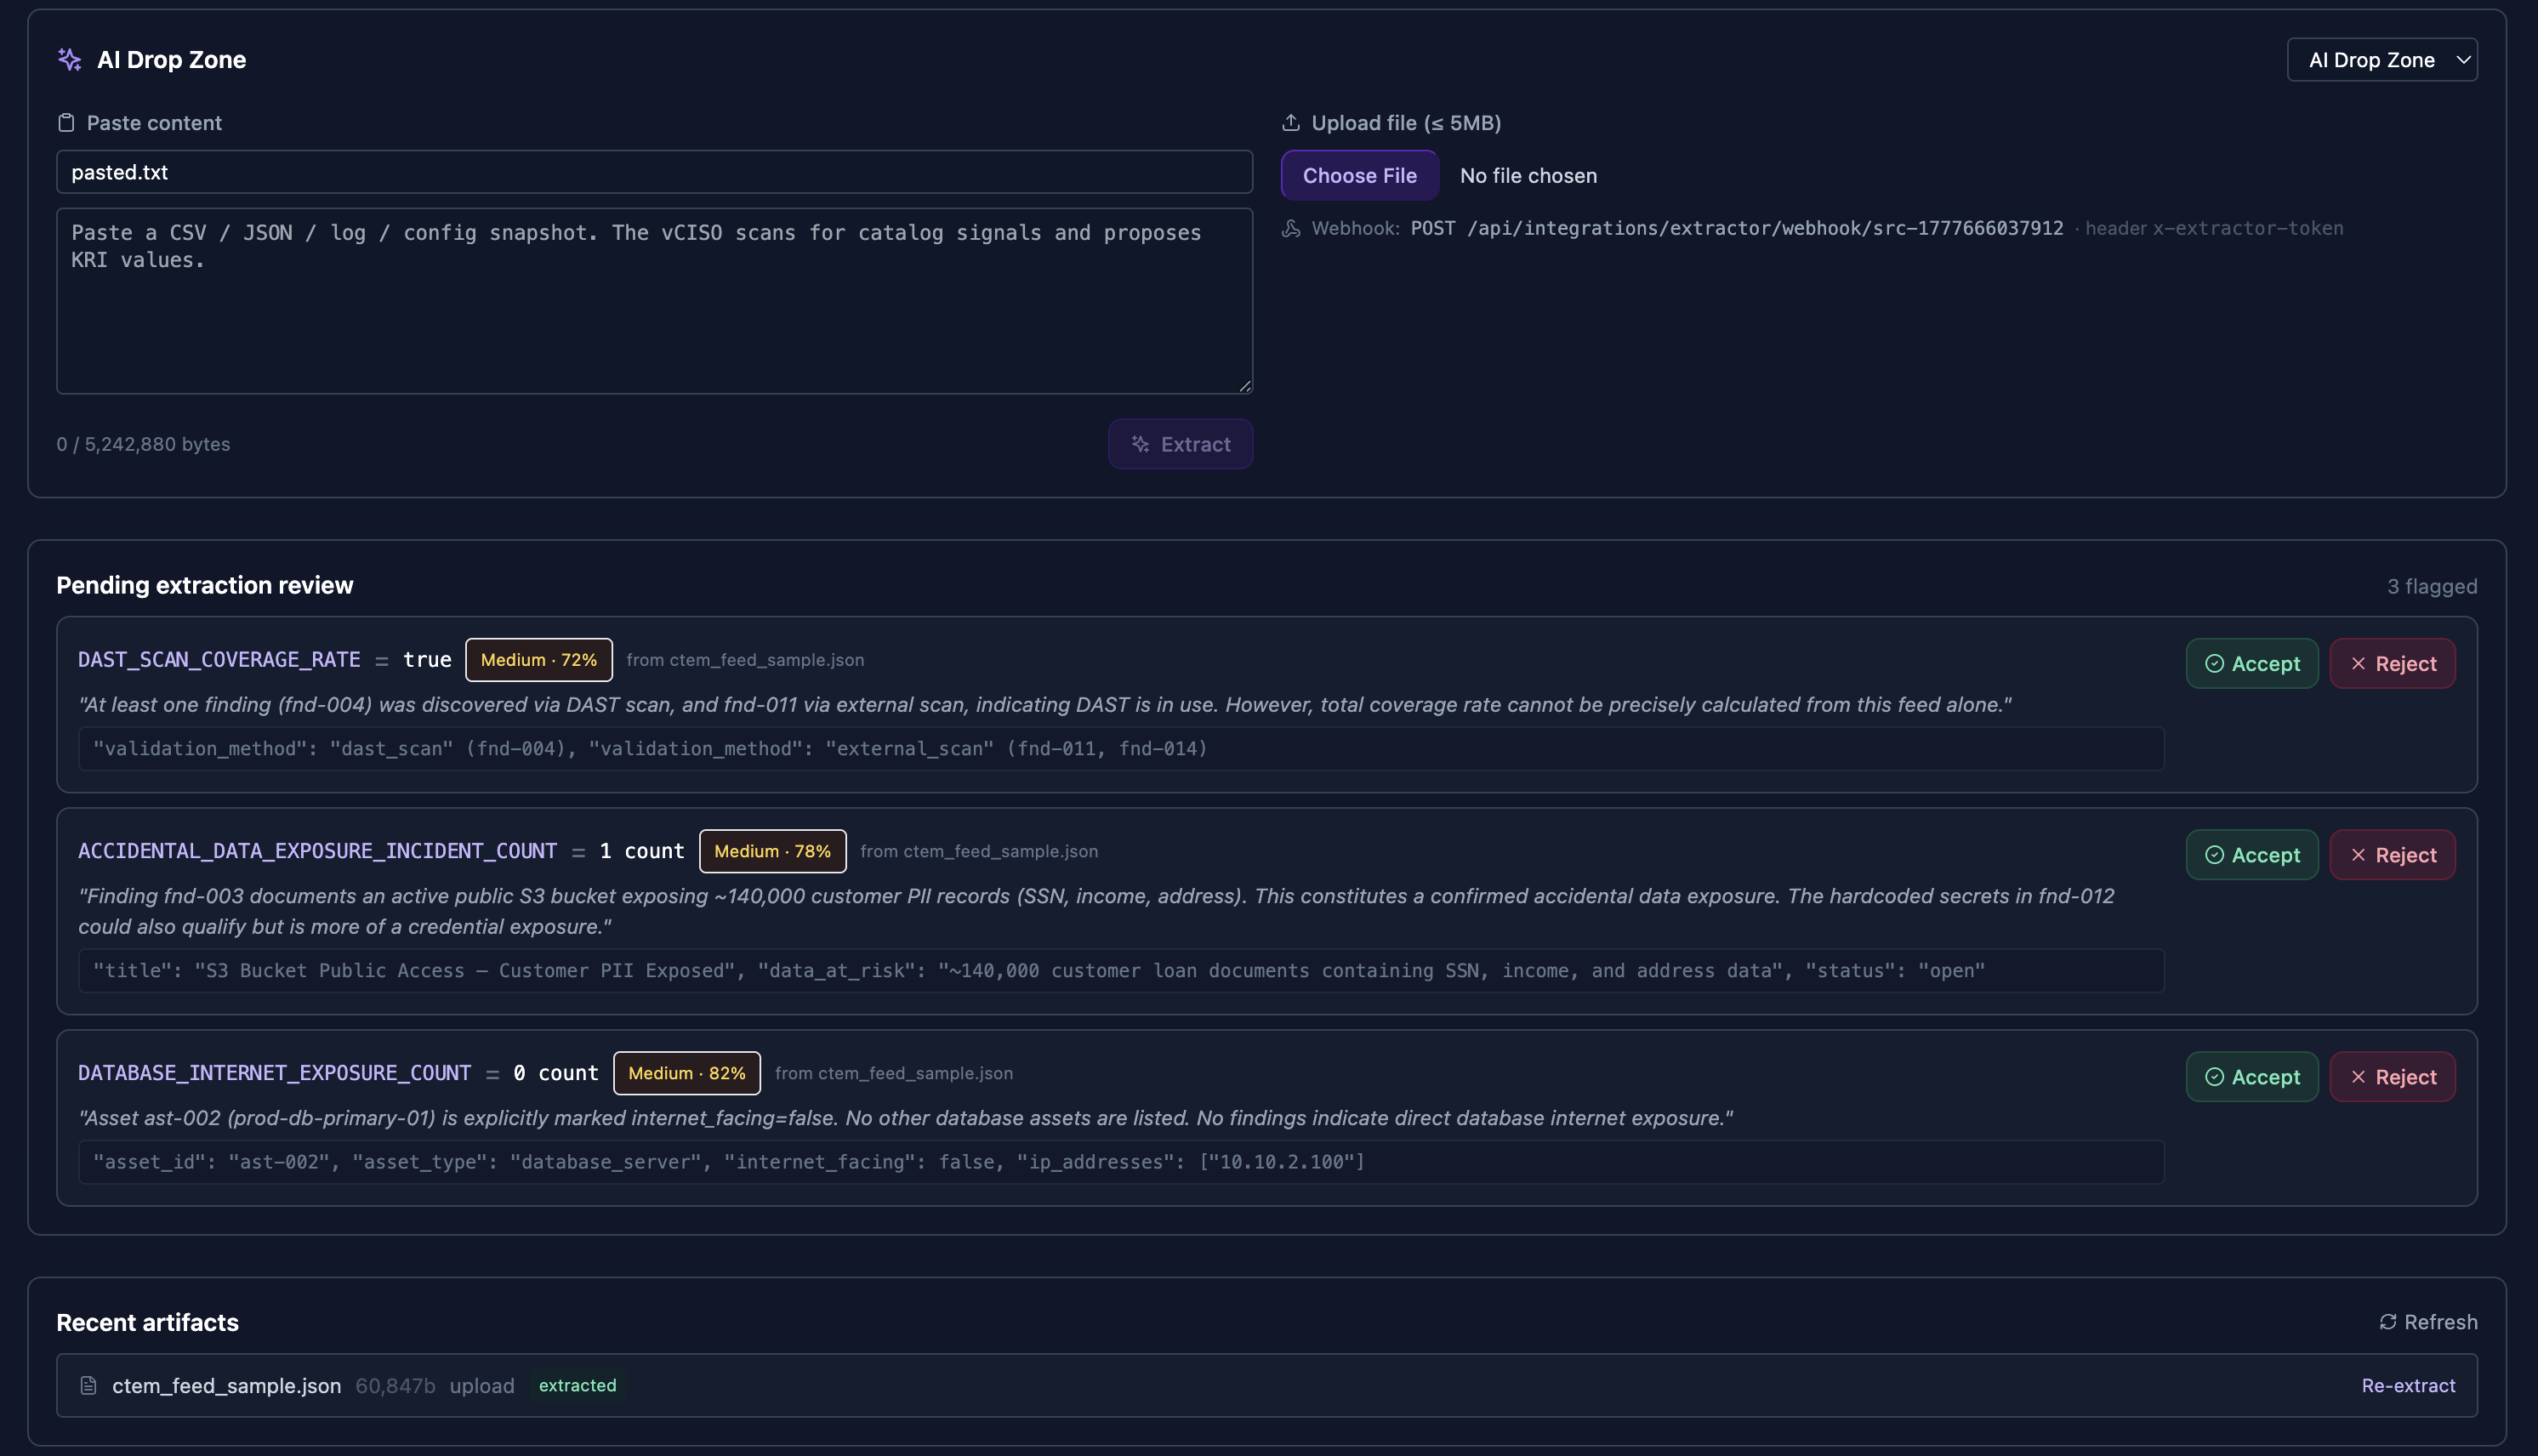The width and height of the screenshot is (2538, 1456).
Task: Click the ctem_feed_sample.json file icon
Action: pyautogui.click(x=88, y=1386)
